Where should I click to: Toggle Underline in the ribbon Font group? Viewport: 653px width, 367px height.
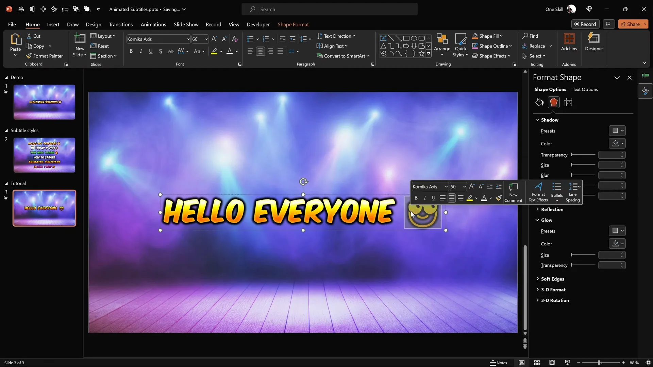(x=151, y=51)
